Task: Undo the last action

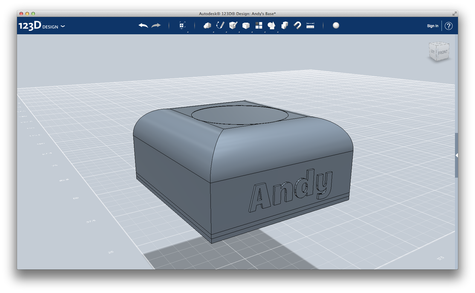Action: pyautogui.click(x=143, y=26)
